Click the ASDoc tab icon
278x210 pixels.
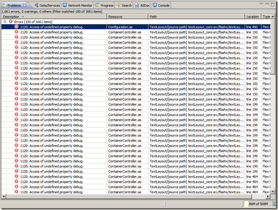137,6
